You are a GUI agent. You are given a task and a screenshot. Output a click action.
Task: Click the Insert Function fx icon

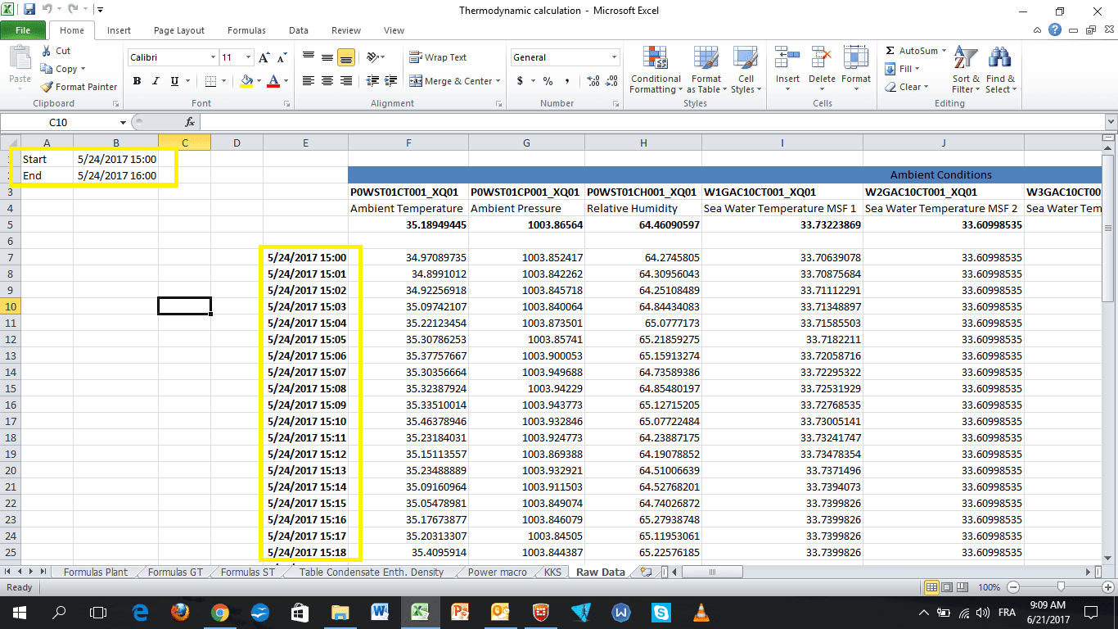[x=190, y=122]
